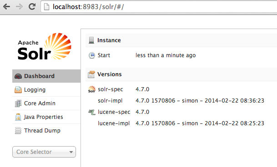This screenshot has width=277, height=167.
Task: Select the solr-impl value ending 08:36:23
Action: [200, 101]
